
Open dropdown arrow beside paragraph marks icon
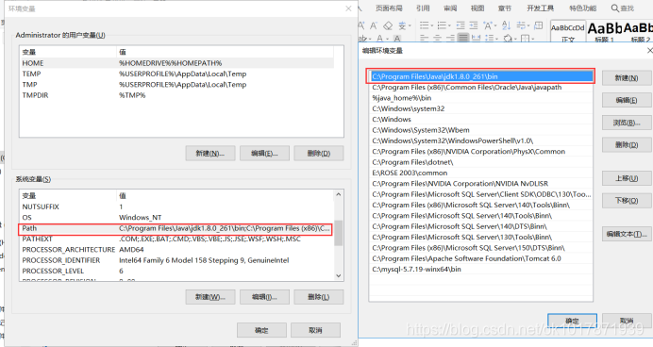(x=528, y=25)
